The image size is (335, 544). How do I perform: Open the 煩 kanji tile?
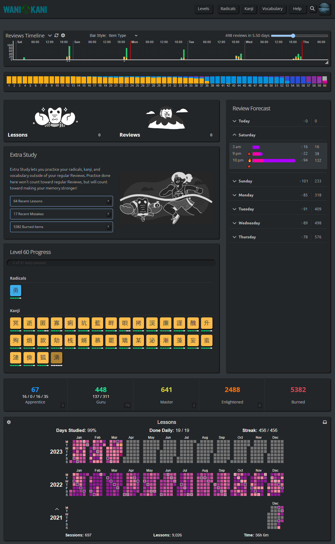(29, 341)
